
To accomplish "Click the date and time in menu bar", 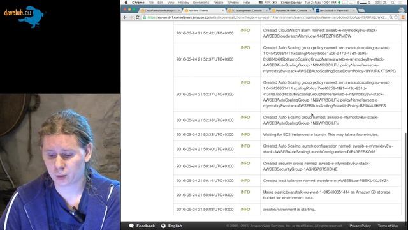I will [x=321, y=3].
